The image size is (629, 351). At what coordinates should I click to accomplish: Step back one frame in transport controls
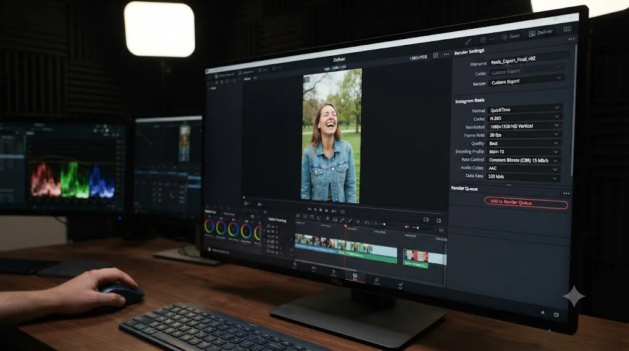click(x=315, y=210)
